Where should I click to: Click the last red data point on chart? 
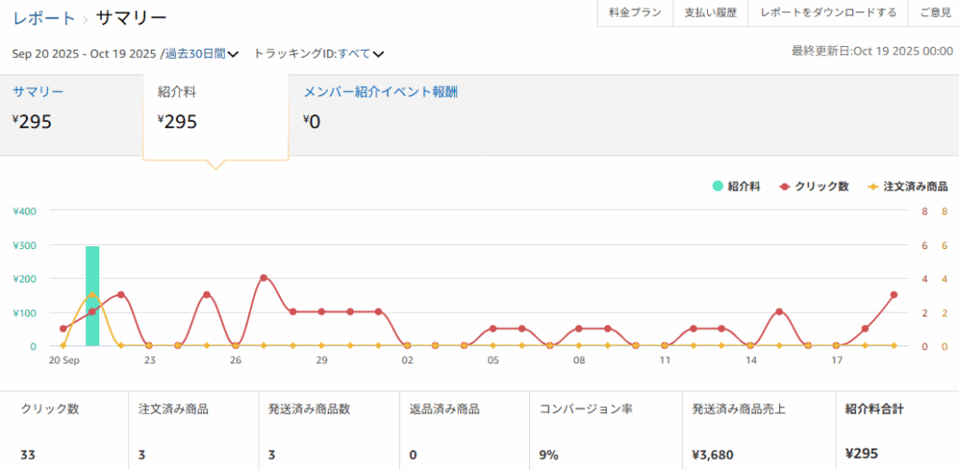893,295
